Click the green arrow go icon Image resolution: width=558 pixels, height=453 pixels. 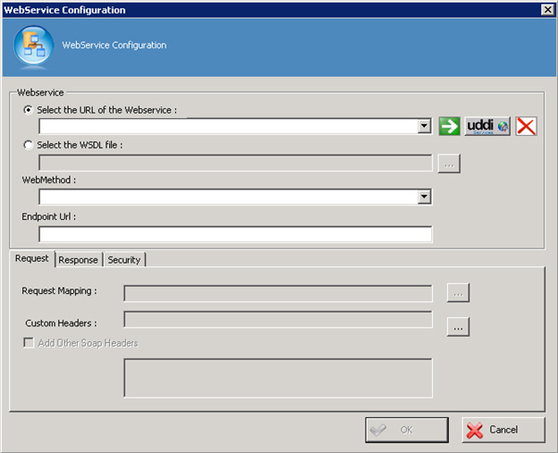(x=449, y=127)
